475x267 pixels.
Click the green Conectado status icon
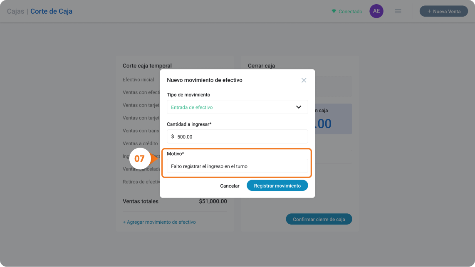click(334, 11)
